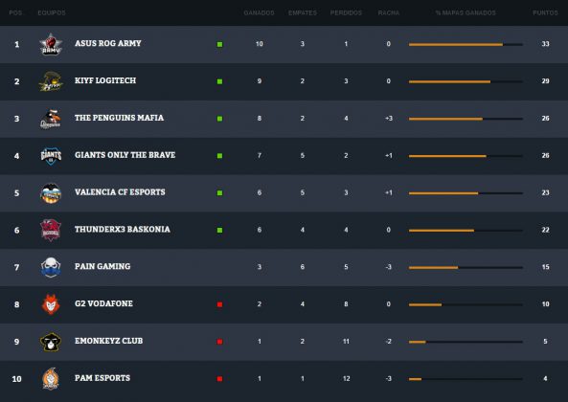568x402 pixels.
Task: Click the 33 points value for ASUS ROG Army
Action: coord(545,44)
